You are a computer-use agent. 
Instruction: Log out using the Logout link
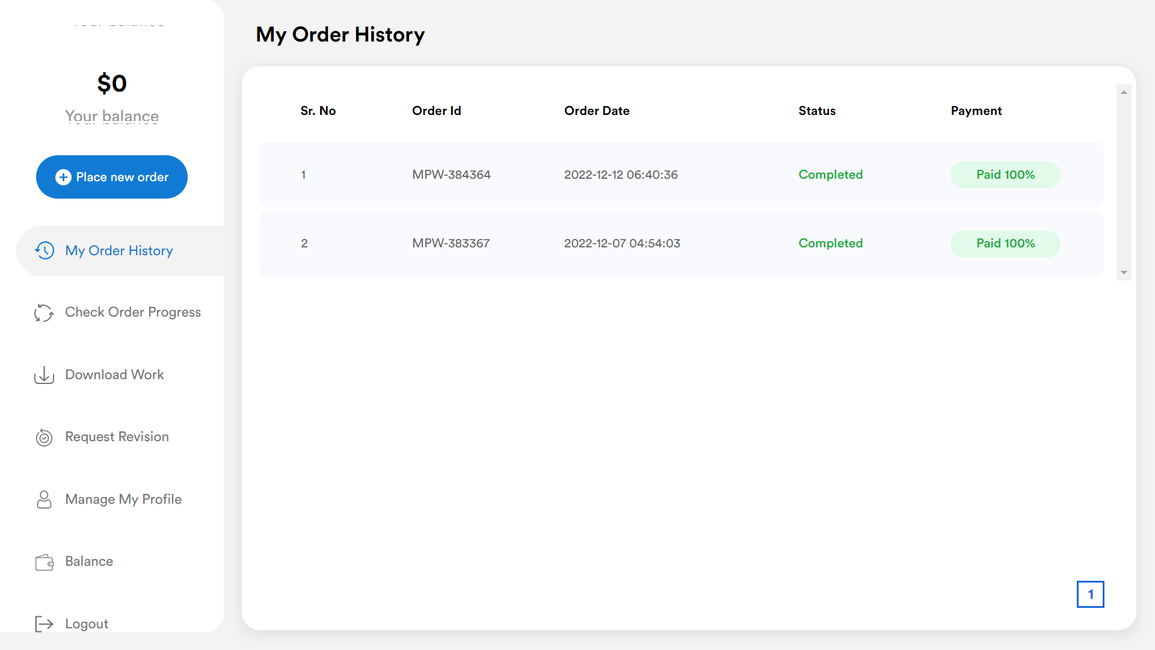click(87, 624)
